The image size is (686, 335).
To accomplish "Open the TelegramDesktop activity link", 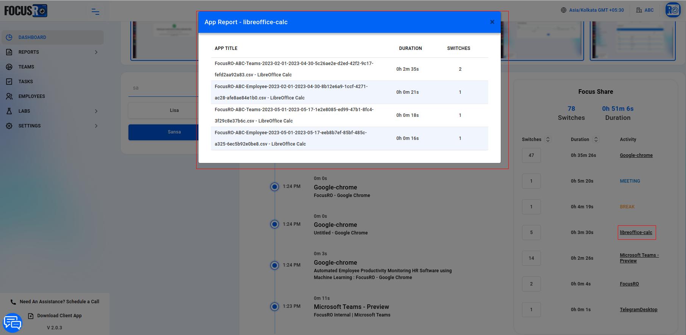I will coord(638,310).
